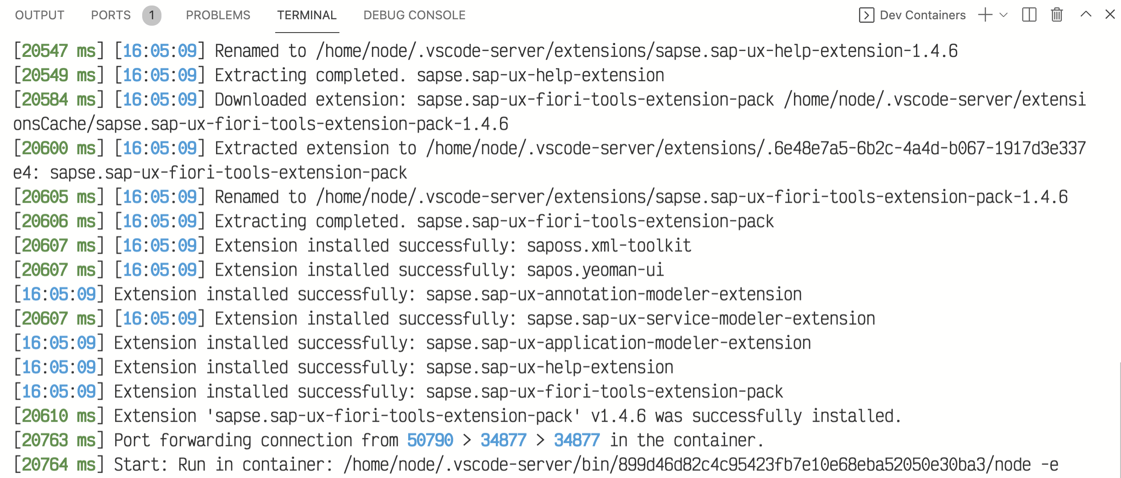Switch to the PROBLEMS tab
Image resolution: width=1121 pixels, height=478 pixels.
point(218,15)
